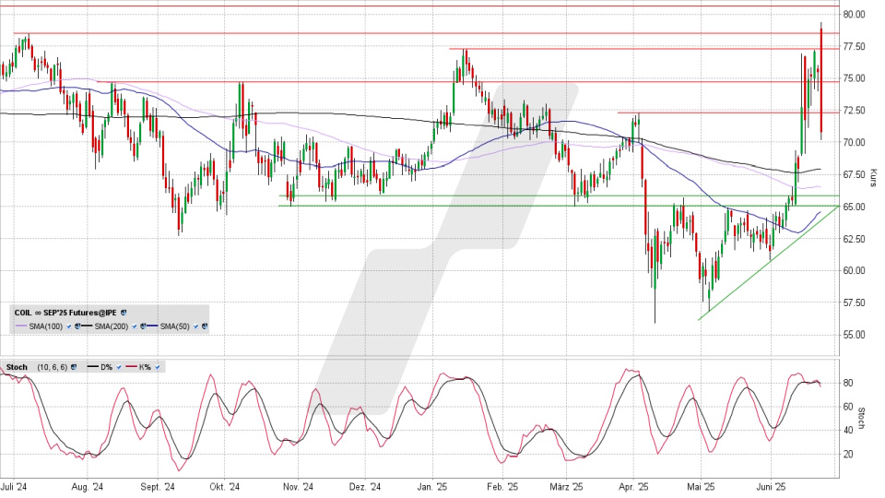The image size is (885, 498).
Task: Open settings icon beside COIL SEP'25 Futures@IPE
Action: click(124, 313)
